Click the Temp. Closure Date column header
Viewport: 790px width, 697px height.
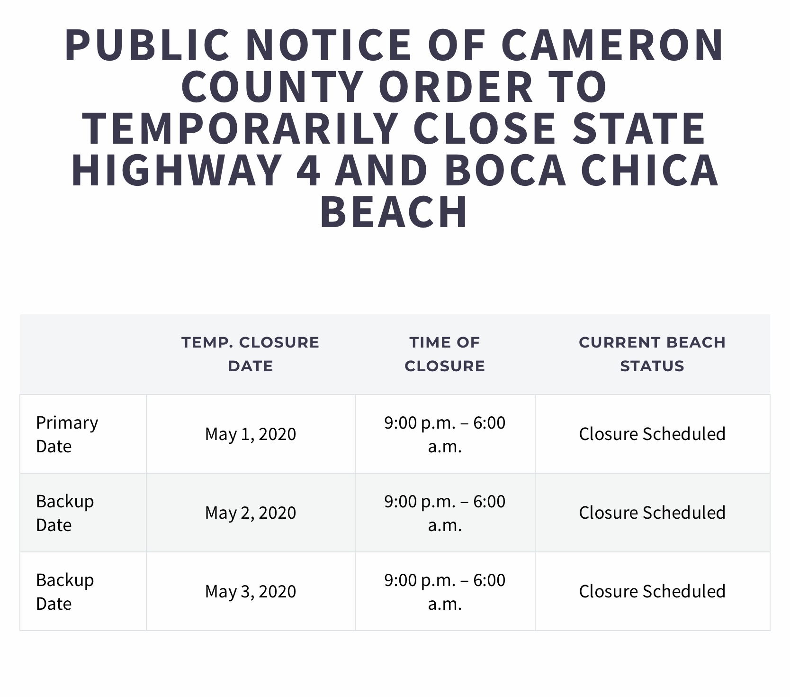pos(251,354)
